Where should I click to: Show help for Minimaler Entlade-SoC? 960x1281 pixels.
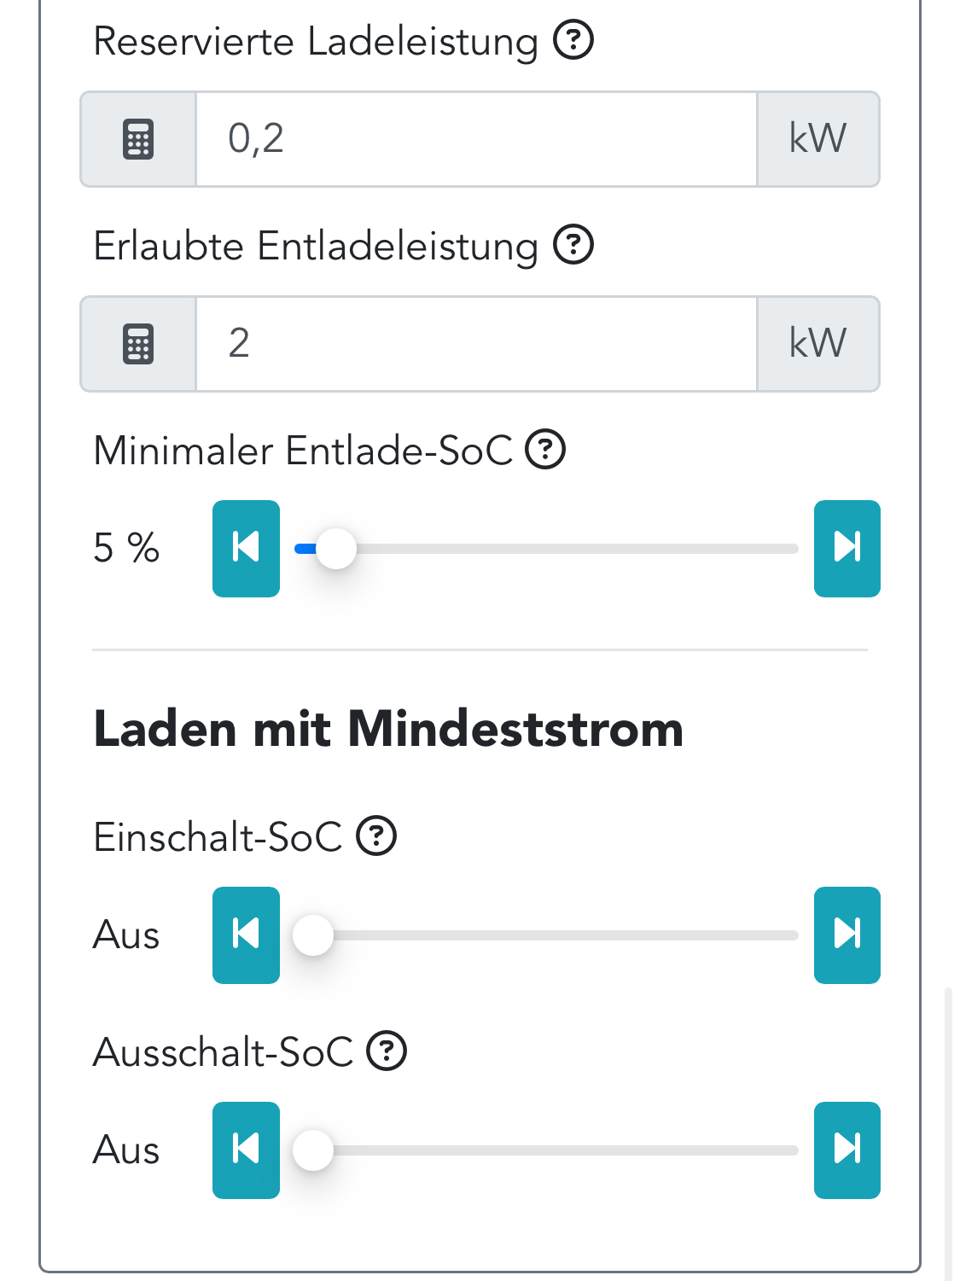click(x=545, y=450)
